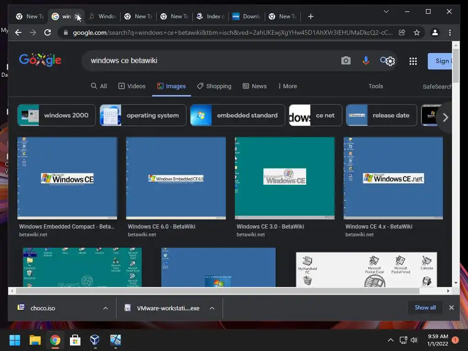
Task: Open the teal Windows CE 3.0 thumbnail
Action: tap(284, 178)
